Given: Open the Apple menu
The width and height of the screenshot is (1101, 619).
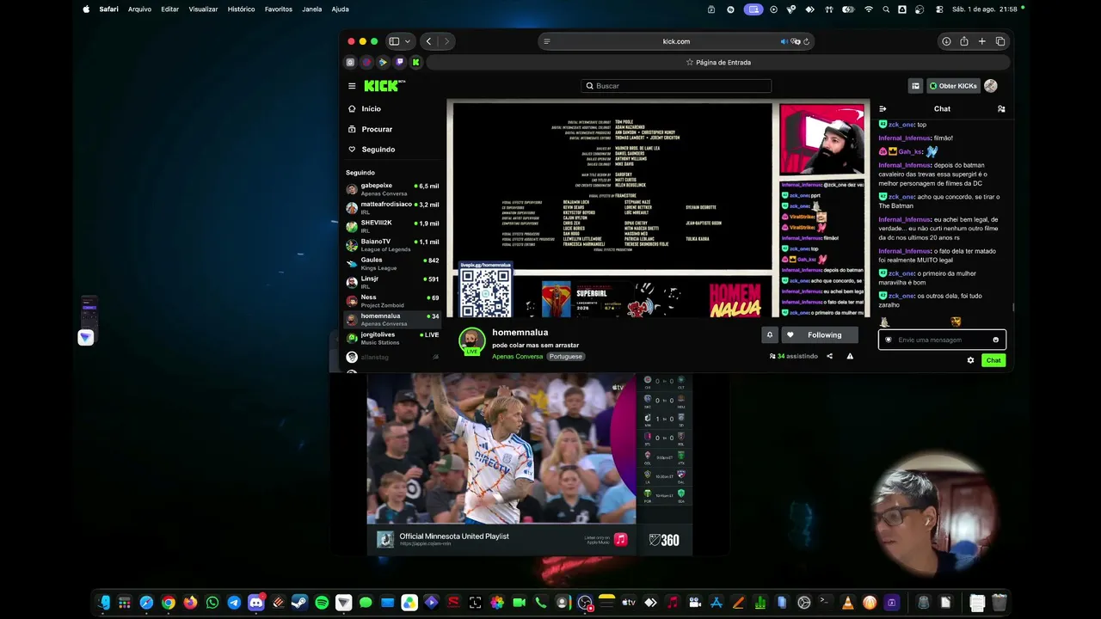Looking at the screenshot, I should pyautogui.click(x=86, y=9).
